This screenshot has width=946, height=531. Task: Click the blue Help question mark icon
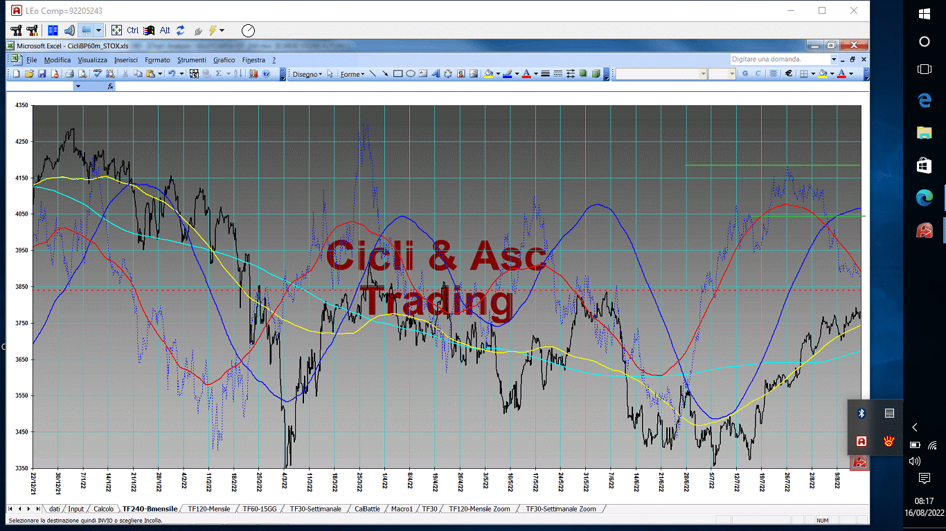tap(266, 73)
